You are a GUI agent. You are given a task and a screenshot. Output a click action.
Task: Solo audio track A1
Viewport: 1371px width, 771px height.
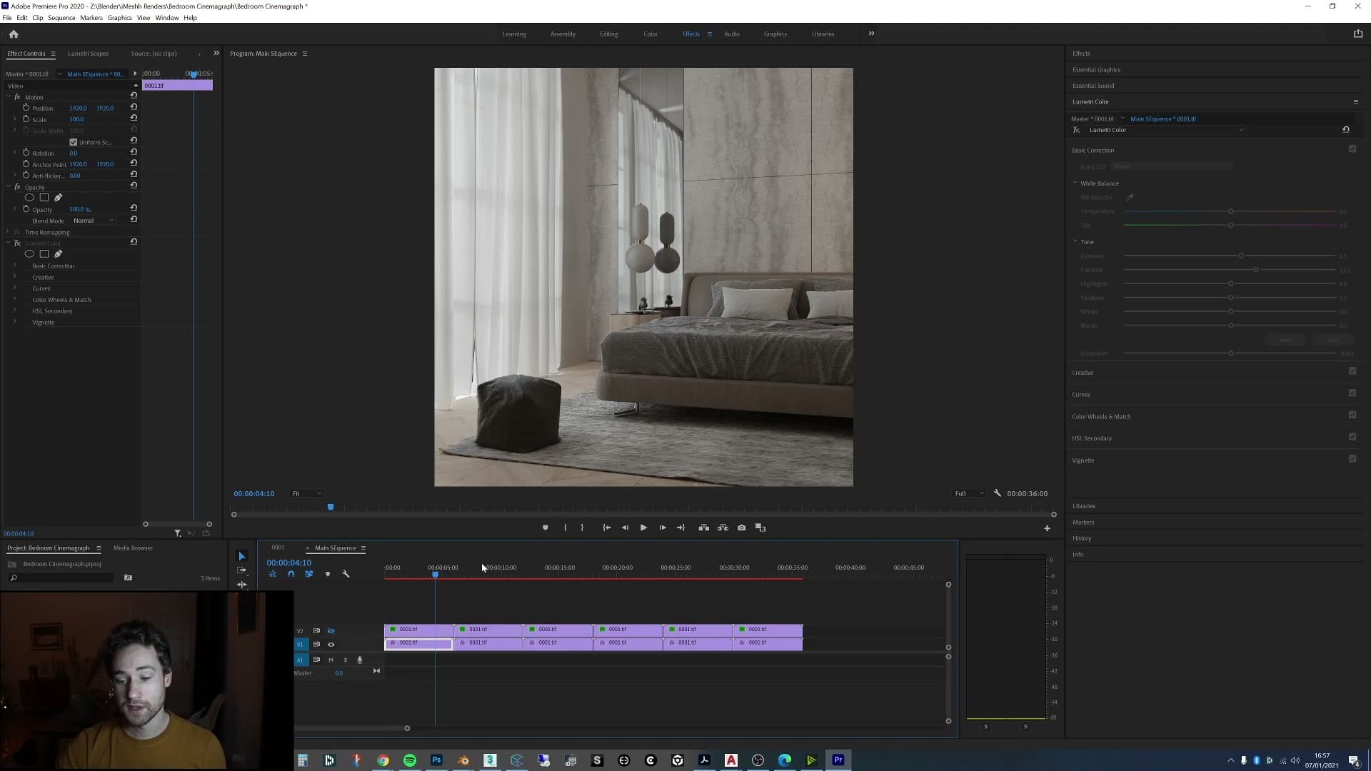click(x=346, y=660)
